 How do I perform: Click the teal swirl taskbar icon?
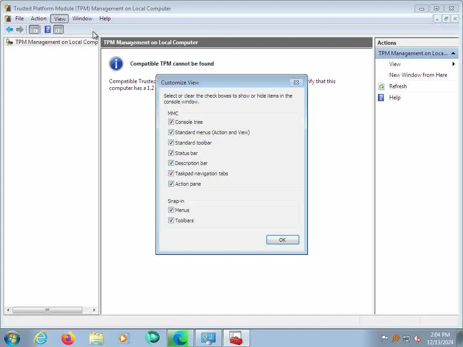click(x=152, y=338)
